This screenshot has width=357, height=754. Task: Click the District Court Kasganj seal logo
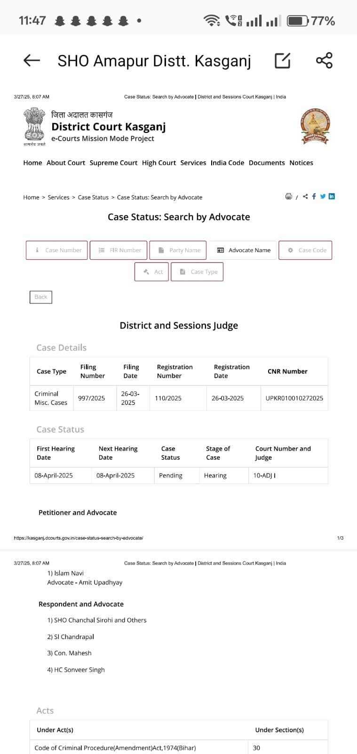pyautogui.click(x=315, y=125)
